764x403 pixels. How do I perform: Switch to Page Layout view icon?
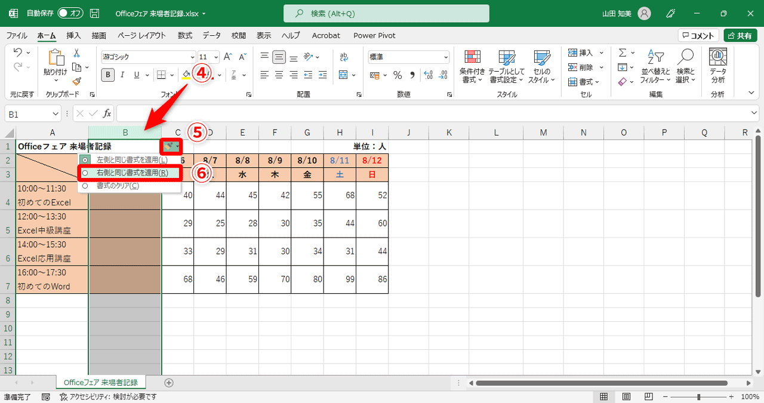point(626,396)
